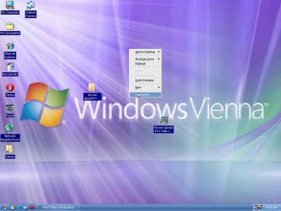Open the Active Desktop submenu

click(145, 52)
